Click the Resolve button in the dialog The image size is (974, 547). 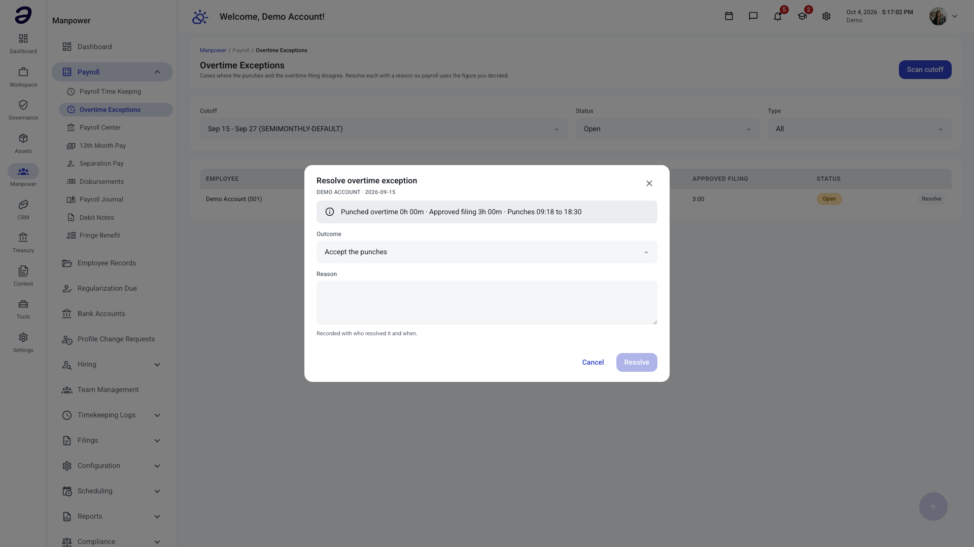point(637,362)
